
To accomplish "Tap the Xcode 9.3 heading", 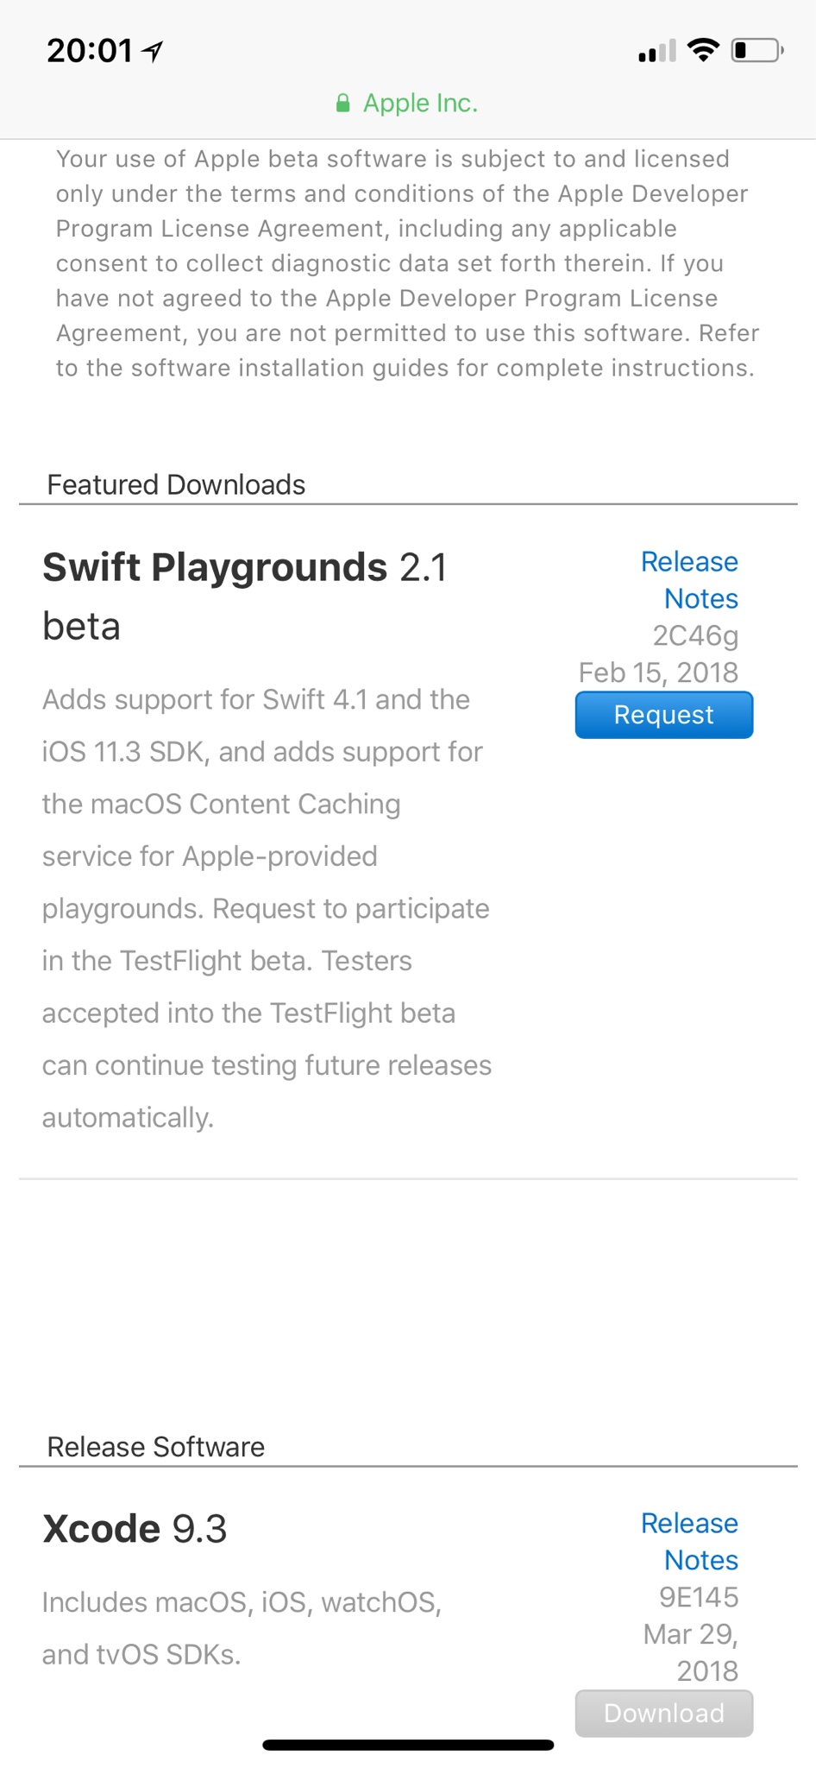I will [135, 1529].
